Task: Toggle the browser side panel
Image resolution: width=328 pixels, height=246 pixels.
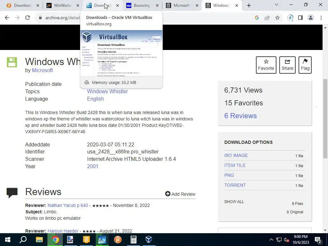Action: pos(300,18)
